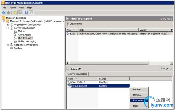
Task: Select the Default EX2010 connector name
Action: coord(79,86)
